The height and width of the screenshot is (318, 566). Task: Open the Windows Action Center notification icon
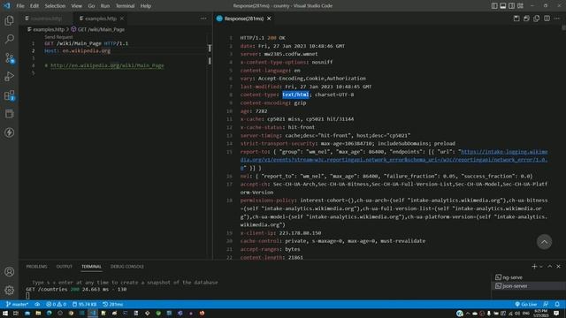click(556, 314)
